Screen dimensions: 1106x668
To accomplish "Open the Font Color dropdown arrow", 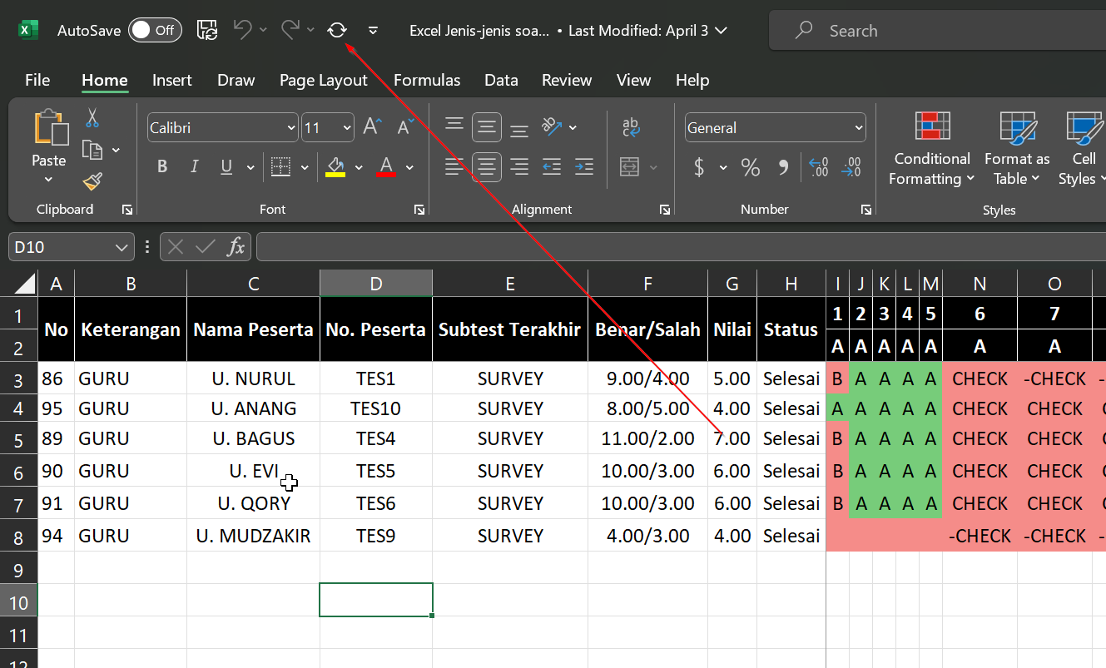I will [409, 167].
